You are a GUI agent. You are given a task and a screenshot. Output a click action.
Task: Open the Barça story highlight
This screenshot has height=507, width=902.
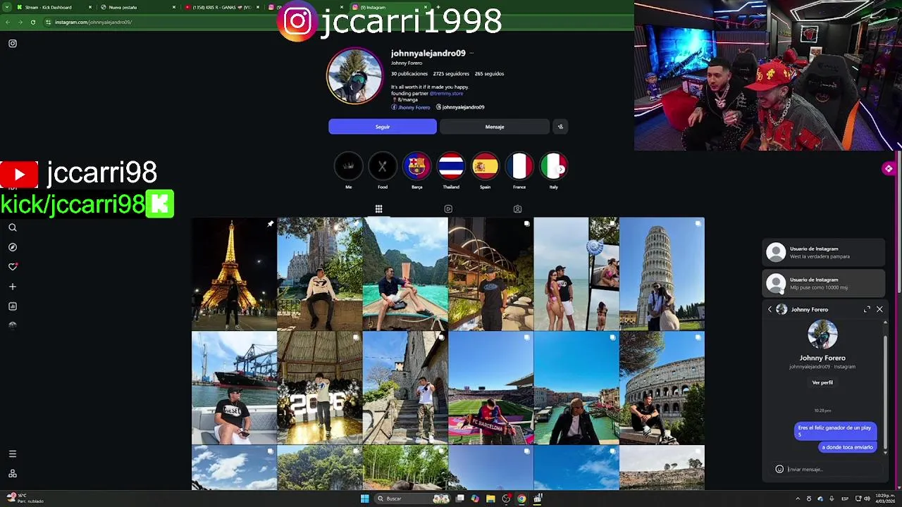pyautogui.click(x=416, y=166)
